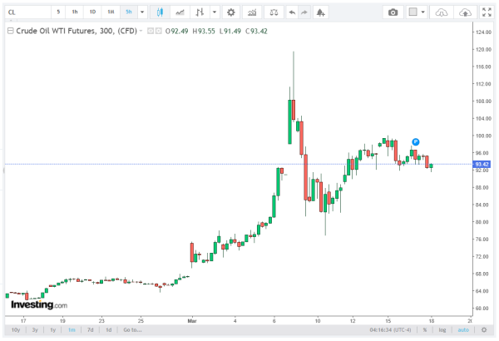Open the compare symbols scale icon
Screen dimensions: 499x341
(274, 12)
